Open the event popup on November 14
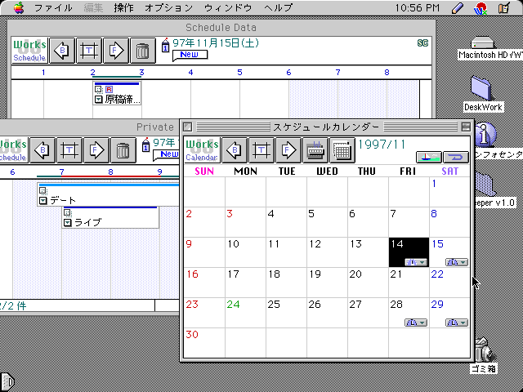The width and height of the screenshot is (523, 392). coord(416,262)
